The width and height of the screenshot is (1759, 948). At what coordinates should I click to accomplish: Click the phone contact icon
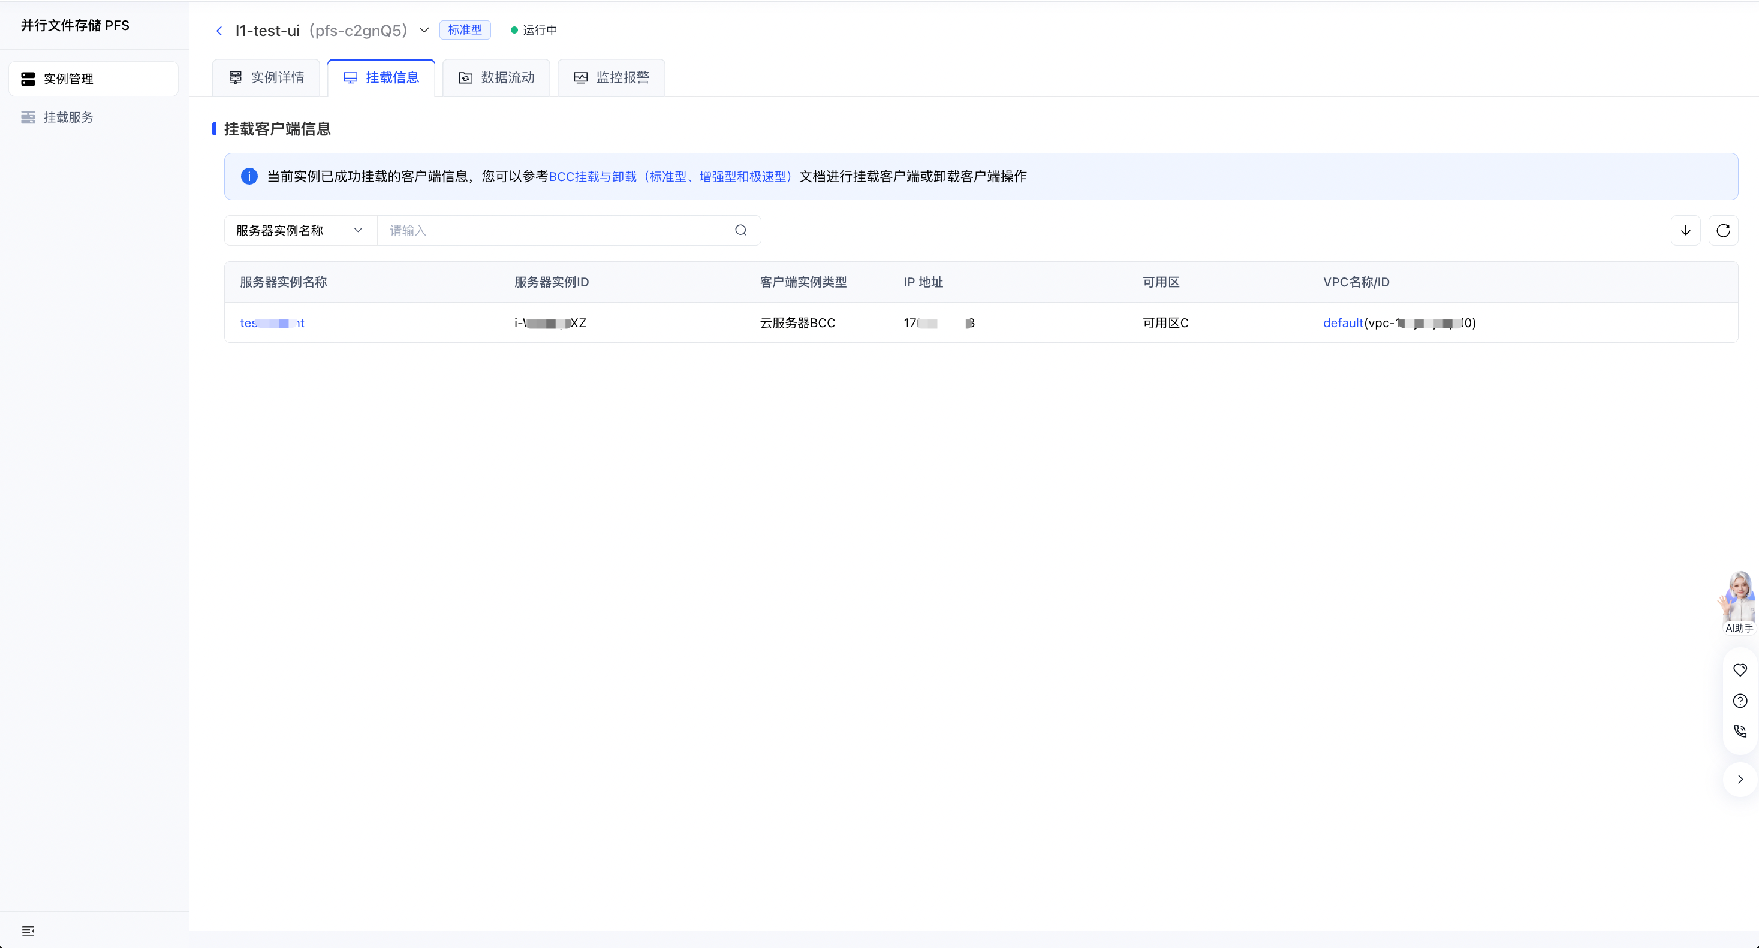[x=1740, y=732]
